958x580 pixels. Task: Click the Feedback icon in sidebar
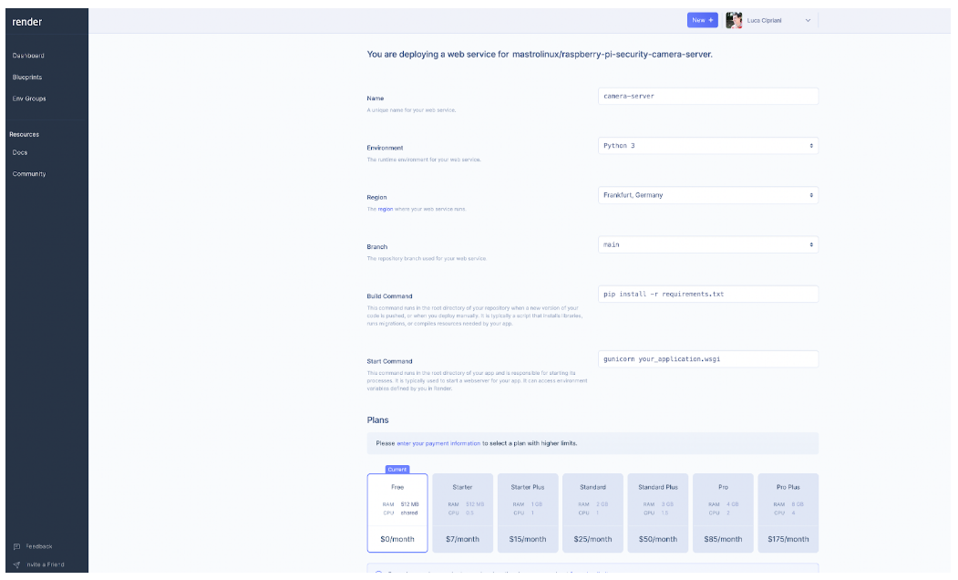[x=16, y=546]
